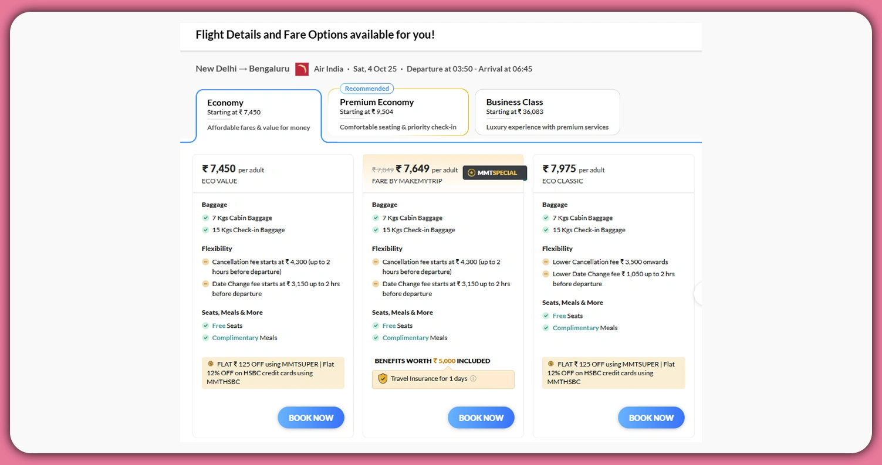Book the Eco Value fare
Viewport: 882px width, 465px height.
(x=311, y=418)
